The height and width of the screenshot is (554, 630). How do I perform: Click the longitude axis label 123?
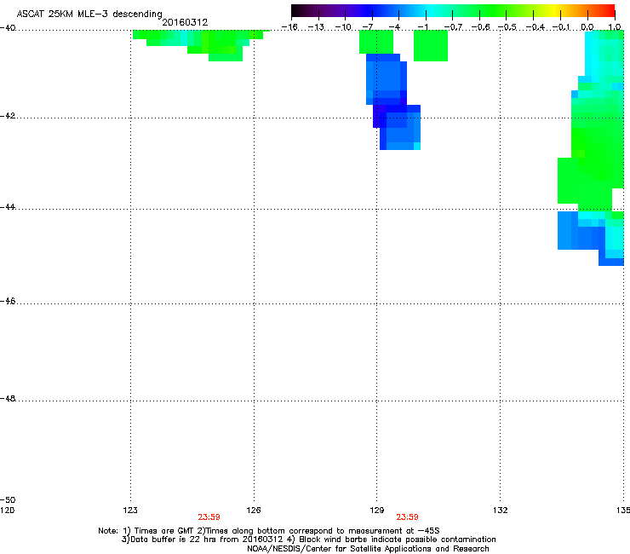[x=130, y=511]
